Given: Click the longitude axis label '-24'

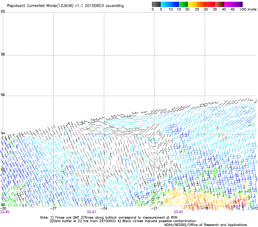Looking at the screenshot, I should tap(104, 208).
